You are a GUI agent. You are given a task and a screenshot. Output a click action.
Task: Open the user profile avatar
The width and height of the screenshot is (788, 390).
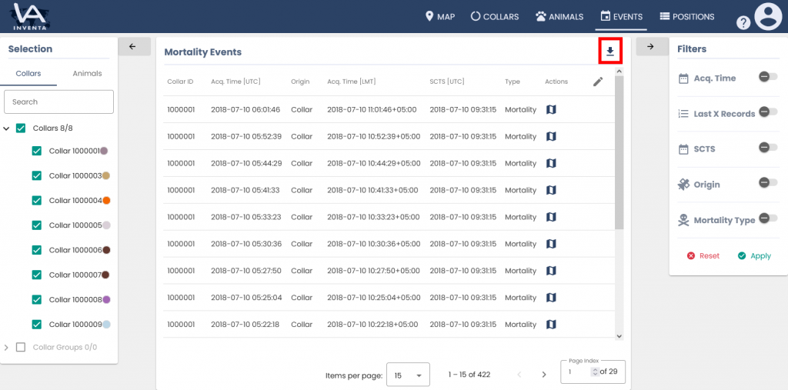[767, 17]
